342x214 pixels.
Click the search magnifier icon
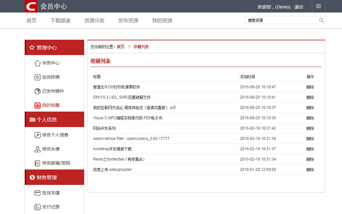pos(321,20)
